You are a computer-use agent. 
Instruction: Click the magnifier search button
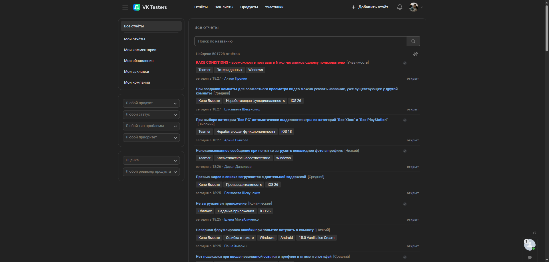[413, 41]
